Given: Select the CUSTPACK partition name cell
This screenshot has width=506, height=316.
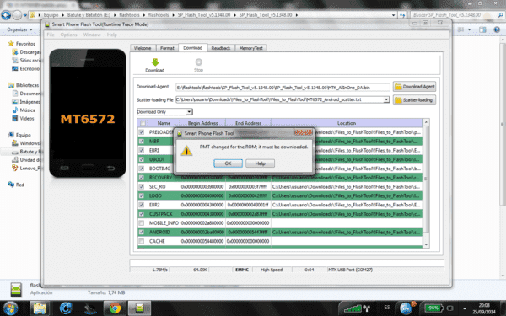Looking at the screenshot, I should pyautogui.click(x=164, y=214).
